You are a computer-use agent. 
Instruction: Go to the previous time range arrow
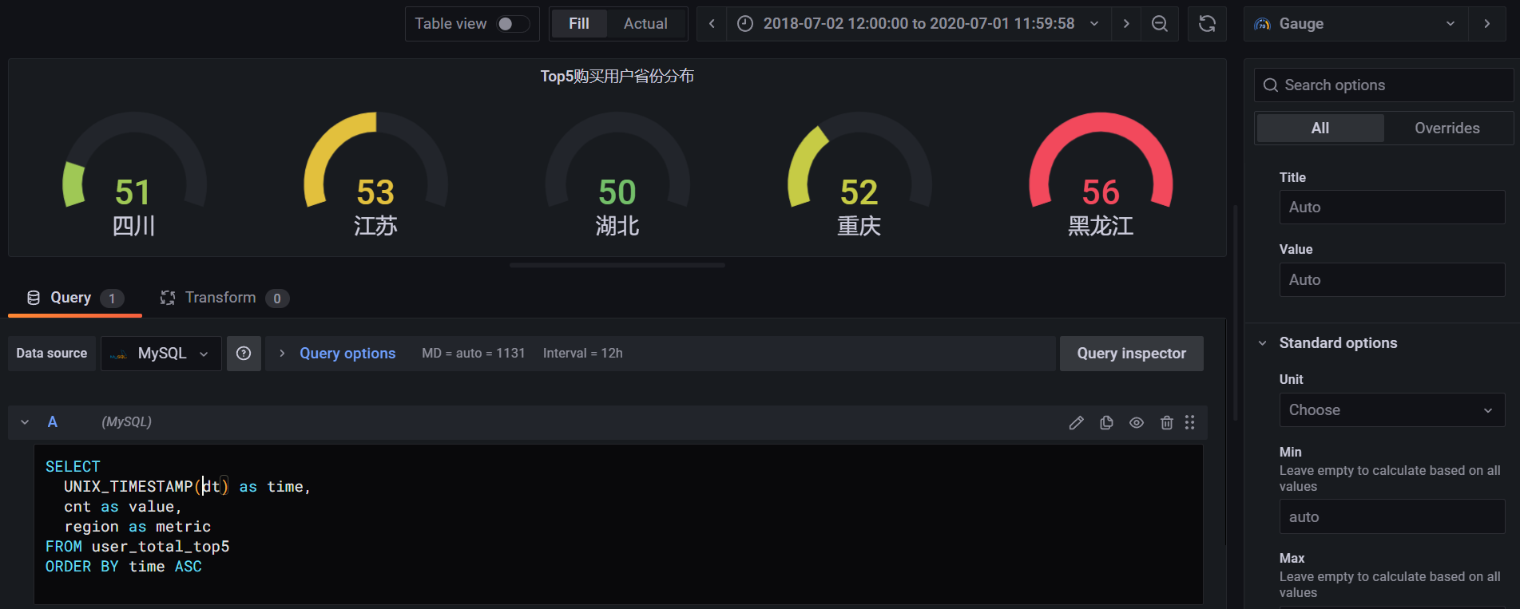[x=712, y=24]
